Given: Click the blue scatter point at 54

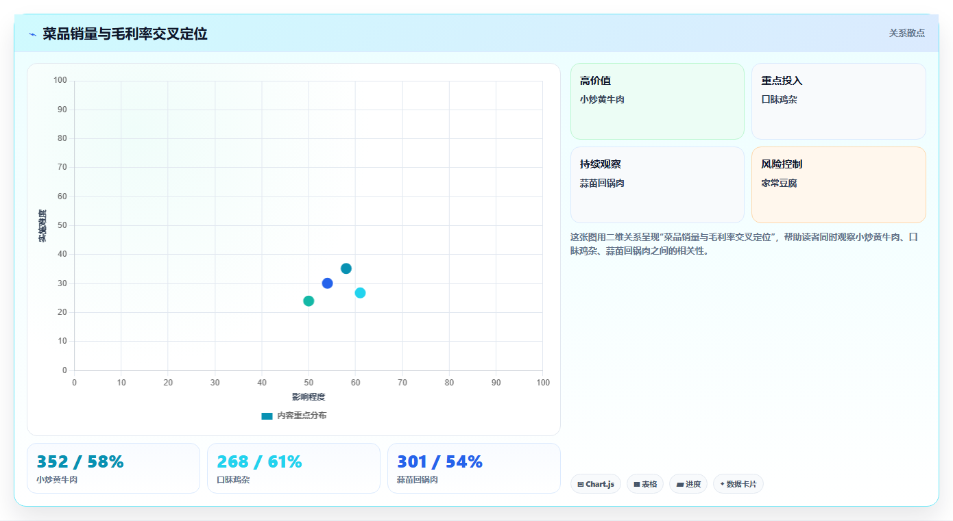Looking at the screenshot, I should click(327, 283).
